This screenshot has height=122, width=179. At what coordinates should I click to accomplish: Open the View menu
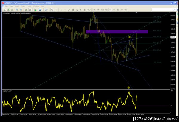[x=11, y=6]
